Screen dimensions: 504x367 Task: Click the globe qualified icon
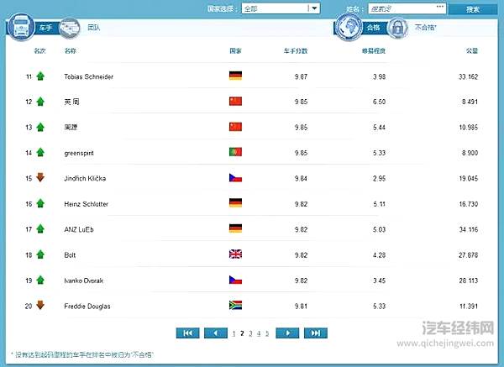(x=348, y=27)
